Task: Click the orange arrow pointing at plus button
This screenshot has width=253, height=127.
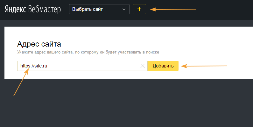Action: tap(173, 9)
